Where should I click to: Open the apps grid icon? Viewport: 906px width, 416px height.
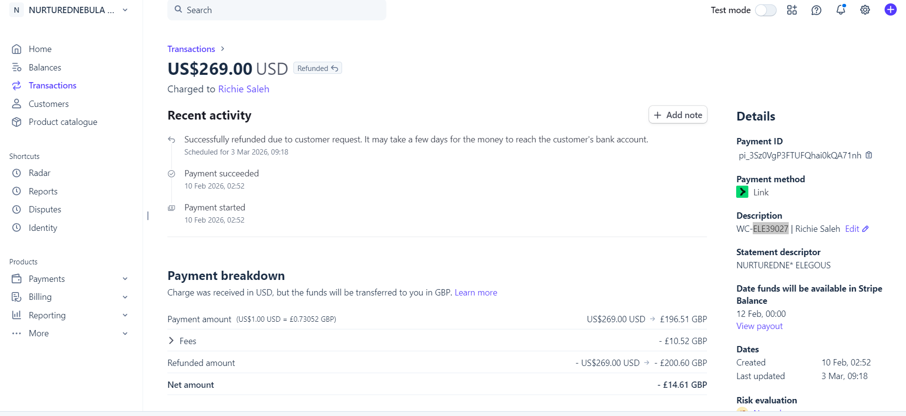coord(792,10)
